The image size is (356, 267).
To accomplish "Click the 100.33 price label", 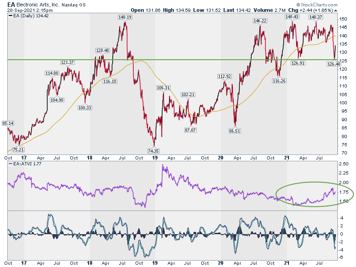I will 85,108.
